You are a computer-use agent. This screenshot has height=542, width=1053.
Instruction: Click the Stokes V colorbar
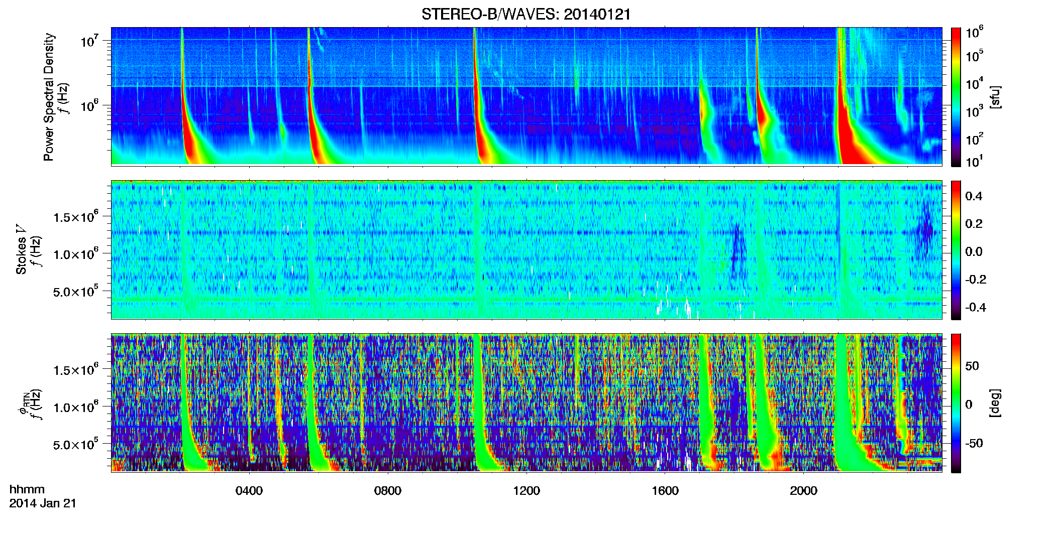pos(956,250)
